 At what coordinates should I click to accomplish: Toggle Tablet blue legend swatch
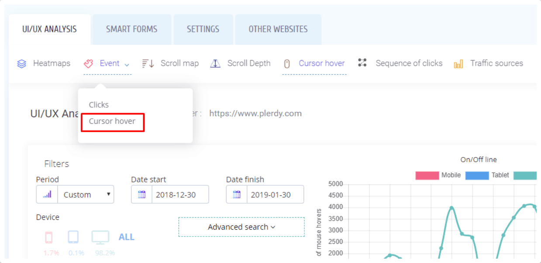pos(477,175)
